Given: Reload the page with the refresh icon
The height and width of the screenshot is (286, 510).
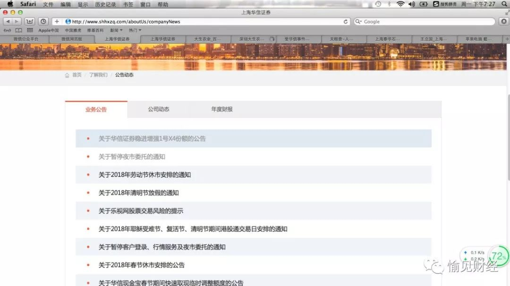Looking at the screenshot, I should (346, 22).
